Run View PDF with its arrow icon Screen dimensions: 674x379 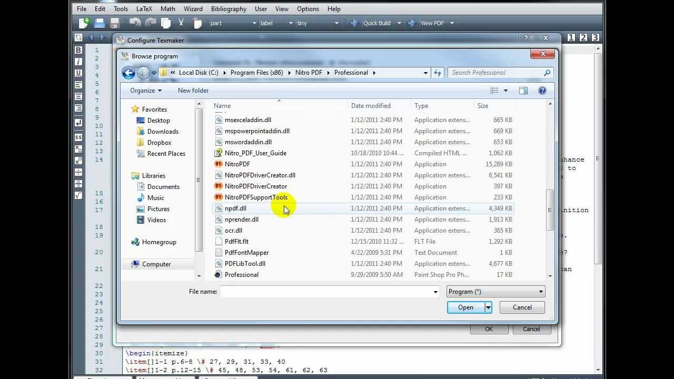coord(411,23)
